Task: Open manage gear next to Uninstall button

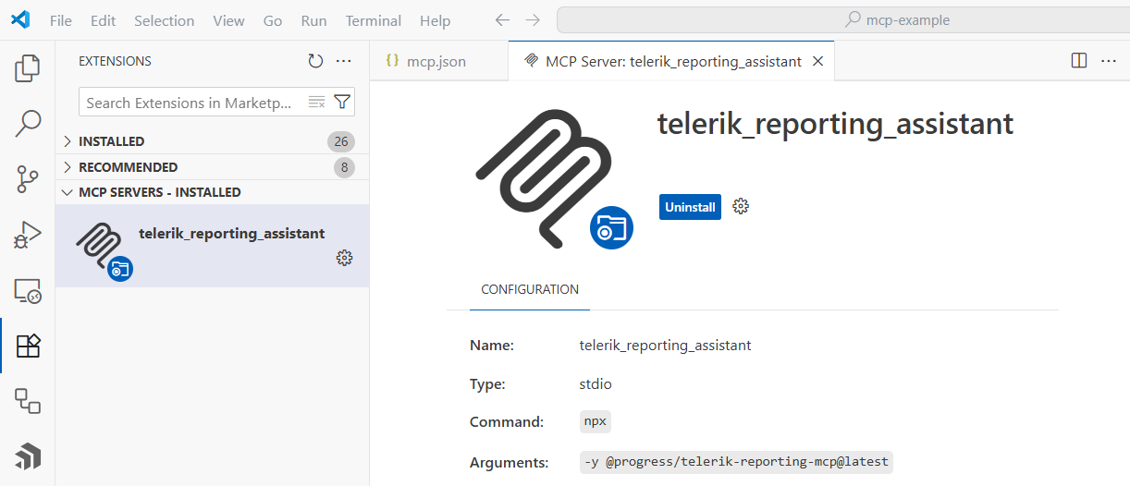Action: tap(741, 206)
